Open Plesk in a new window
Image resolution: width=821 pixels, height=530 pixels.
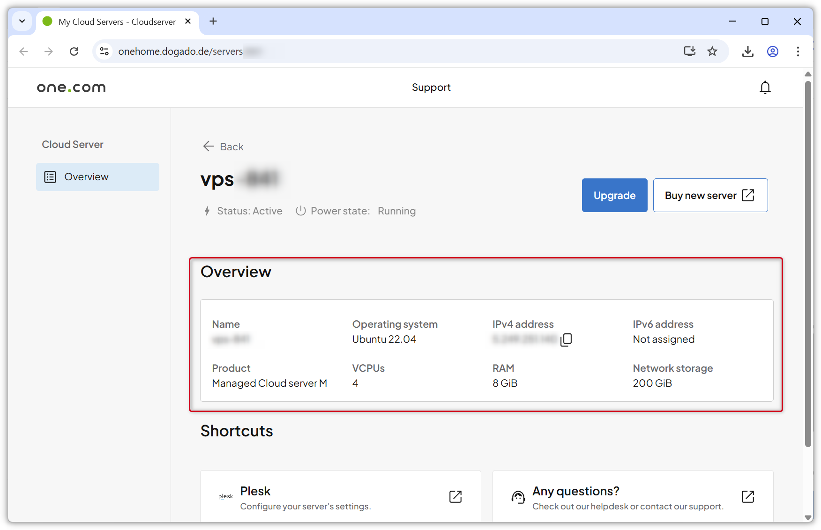coord(455,497)
